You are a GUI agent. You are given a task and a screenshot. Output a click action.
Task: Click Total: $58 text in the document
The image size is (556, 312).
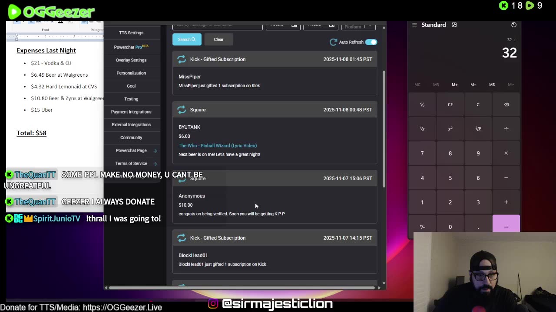click(31, 133)
